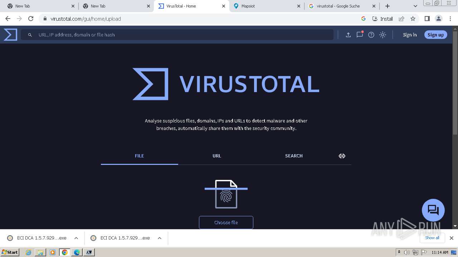Click Sign in link
The width and height of the screenshot is (458, 257).
[410, 35]
